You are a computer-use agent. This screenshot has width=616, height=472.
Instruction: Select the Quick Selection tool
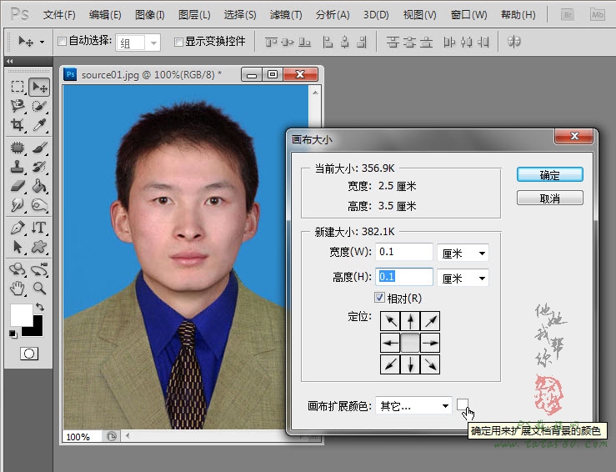pyautogui.click(x=39, y=106)
